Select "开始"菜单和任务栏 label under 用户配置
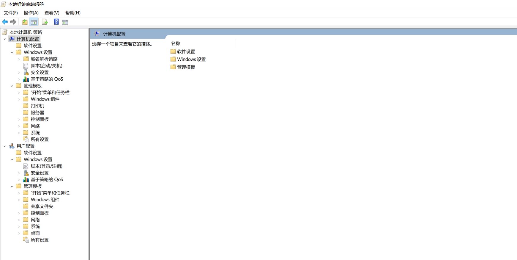Image resolution: width=517 pixels, height=260 pixels. pyautogui.click(x=50, y=193)
